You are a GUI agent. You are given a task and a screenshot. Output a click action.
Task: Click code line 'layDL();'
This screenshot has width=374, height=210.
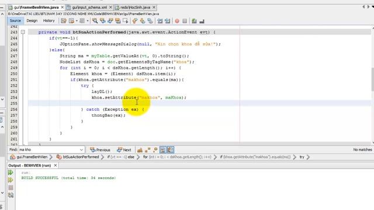point(102,92)
